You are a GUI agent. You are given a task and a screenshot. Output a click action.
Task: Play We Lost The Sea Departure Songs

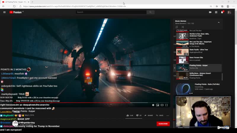click(198, 44)
